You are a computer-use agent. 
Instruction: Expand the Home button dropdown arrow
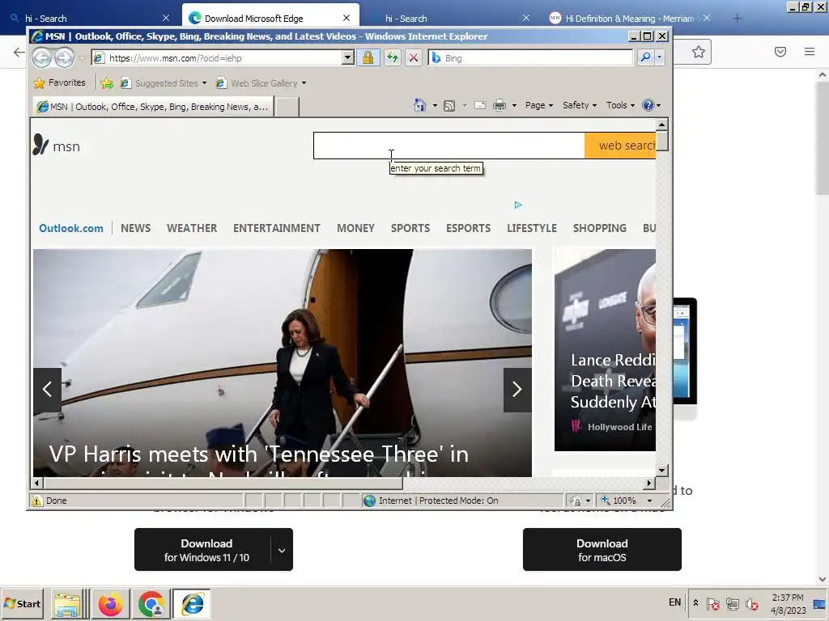[435, 106]
